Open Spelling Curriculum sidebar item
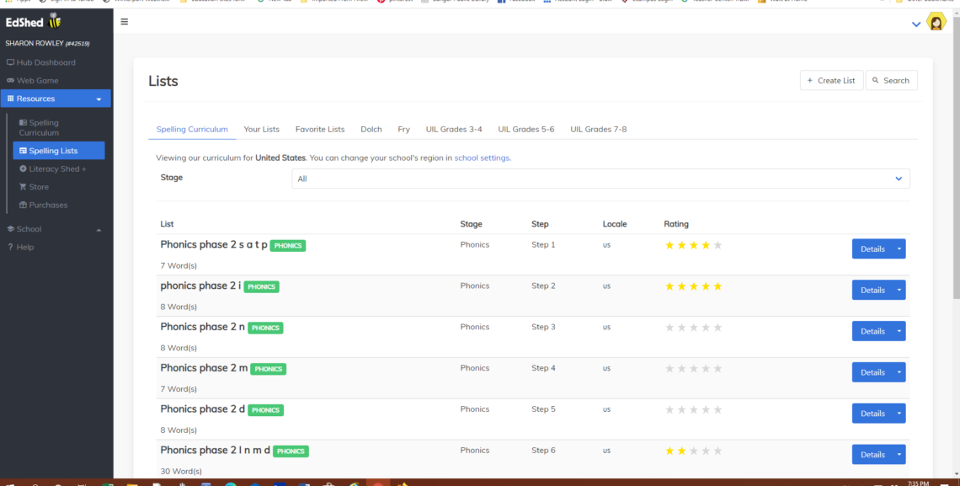The width and height of the screenshot is (960, 486). 40,127
